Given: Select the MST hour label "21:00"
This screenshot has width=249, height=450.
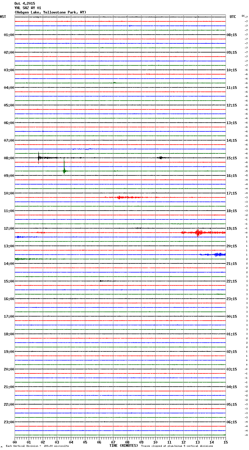Looking at the screenshot, I should pos(9,387).
